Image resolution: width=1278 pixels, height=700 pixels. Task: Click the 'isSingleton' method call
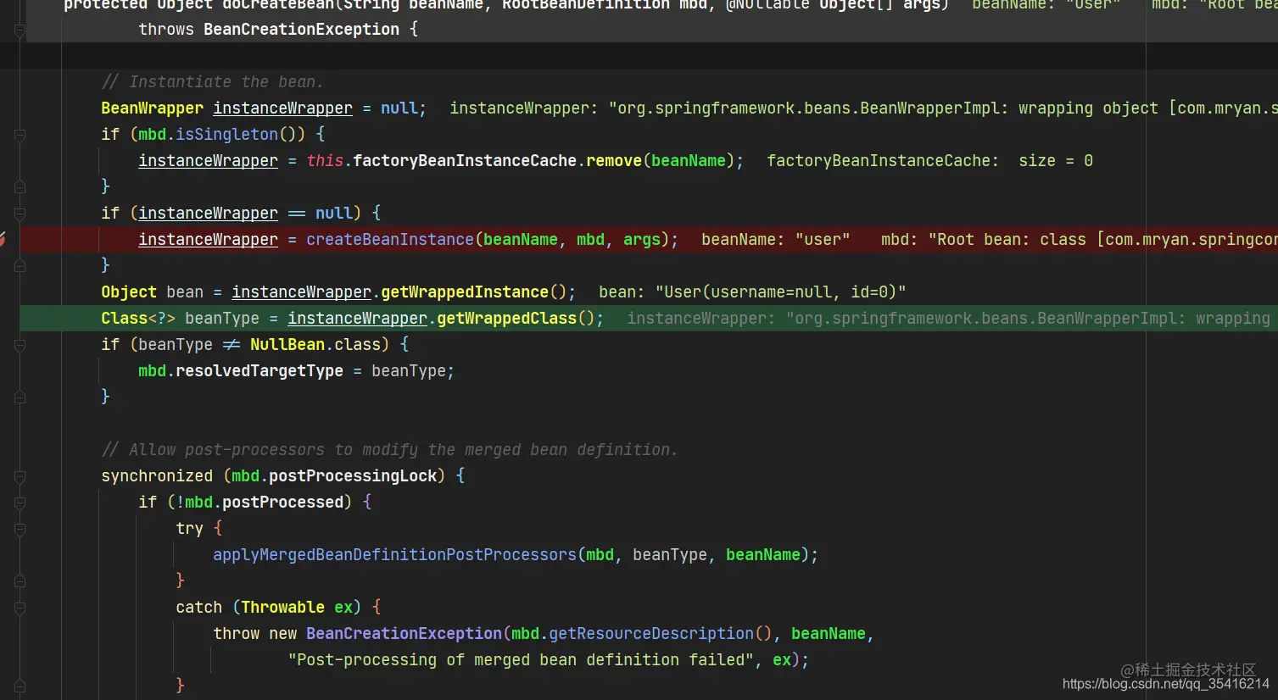(226, 135)
